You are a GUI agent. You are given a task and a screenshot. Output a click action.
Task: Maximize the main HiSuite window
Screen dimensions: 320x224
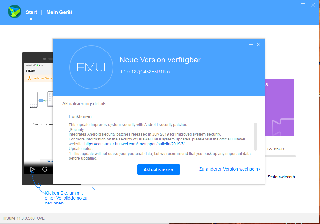click(x=303, y=5)
